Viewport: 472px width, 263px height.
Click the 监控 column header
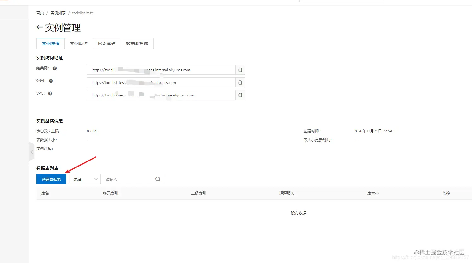point(446,193)
